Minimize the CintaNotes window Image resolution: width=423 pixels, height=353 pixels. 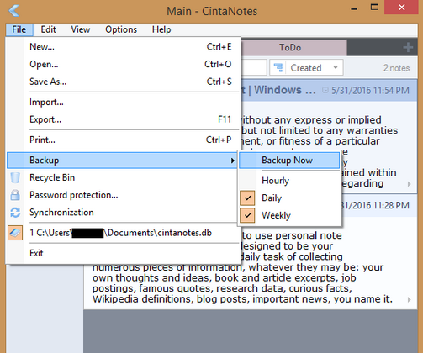[x=354, y=8]
